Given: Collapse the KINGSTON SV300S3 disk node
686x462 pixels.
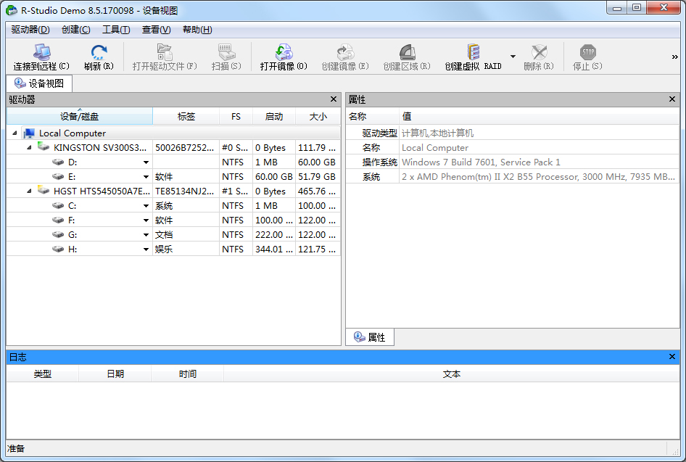Looking at the screenshot, I should 29,147.
